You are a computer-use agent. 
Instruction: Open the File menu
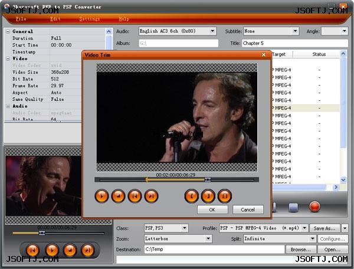tap(21, 19)
